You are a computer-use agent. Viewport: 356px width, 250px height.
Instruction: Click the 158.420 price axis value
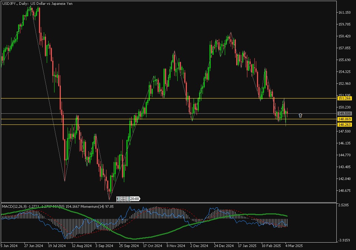point(345,36)
